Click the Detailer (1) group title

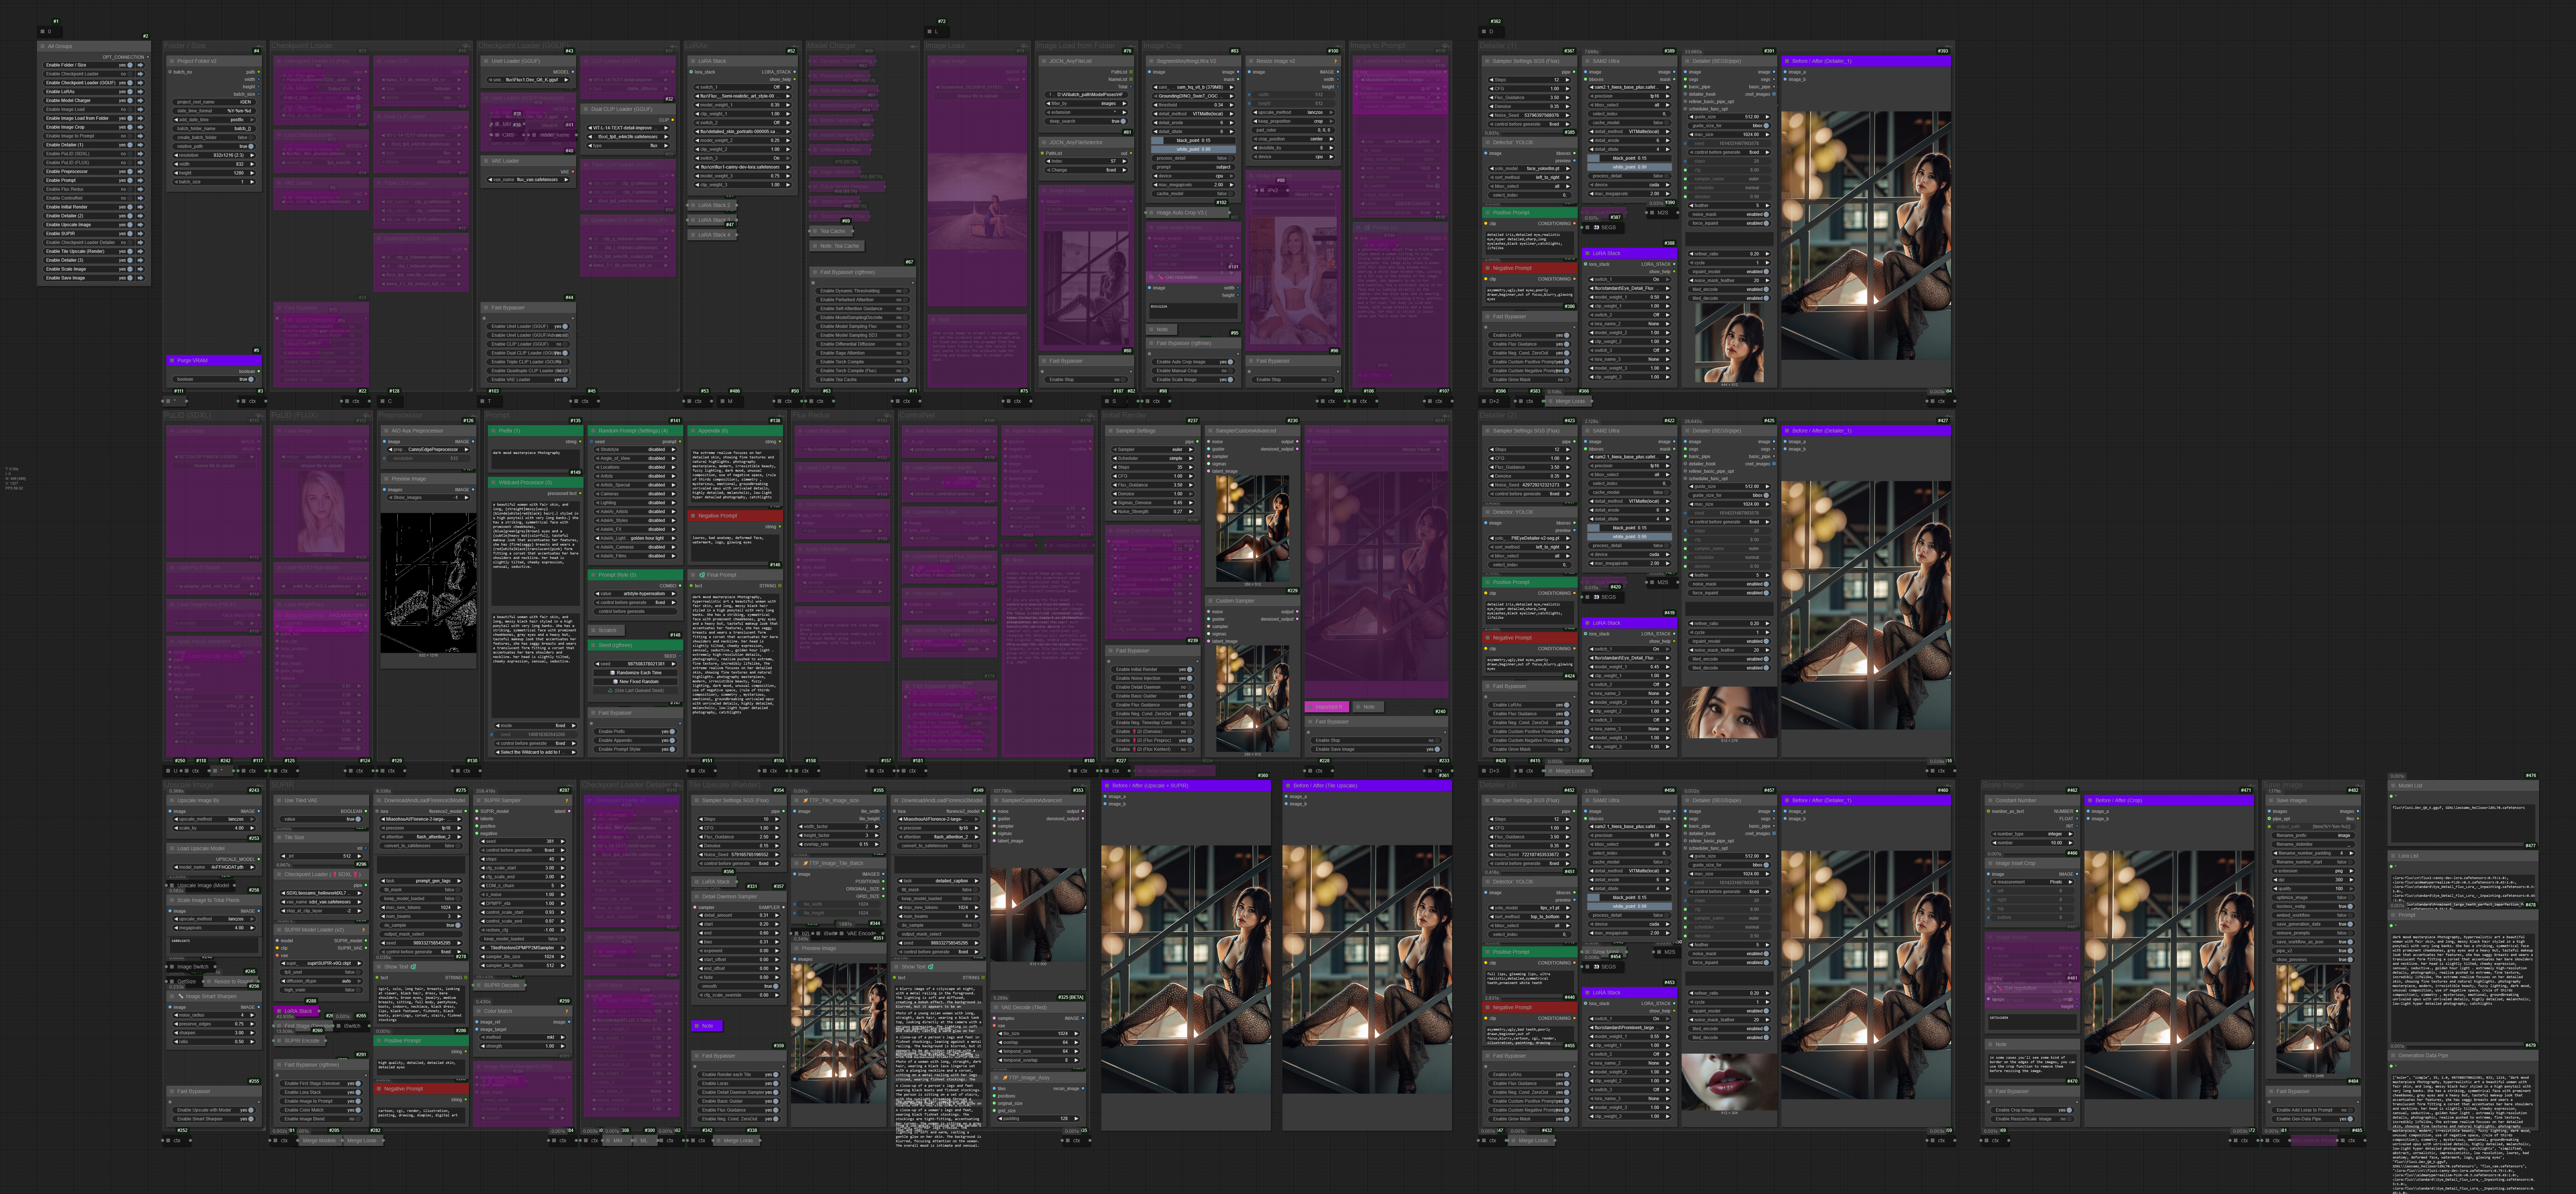coord(1498,45)
